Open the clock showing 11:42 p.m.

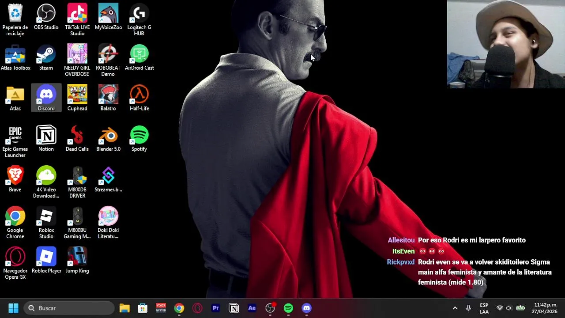(x=545, y=308)
